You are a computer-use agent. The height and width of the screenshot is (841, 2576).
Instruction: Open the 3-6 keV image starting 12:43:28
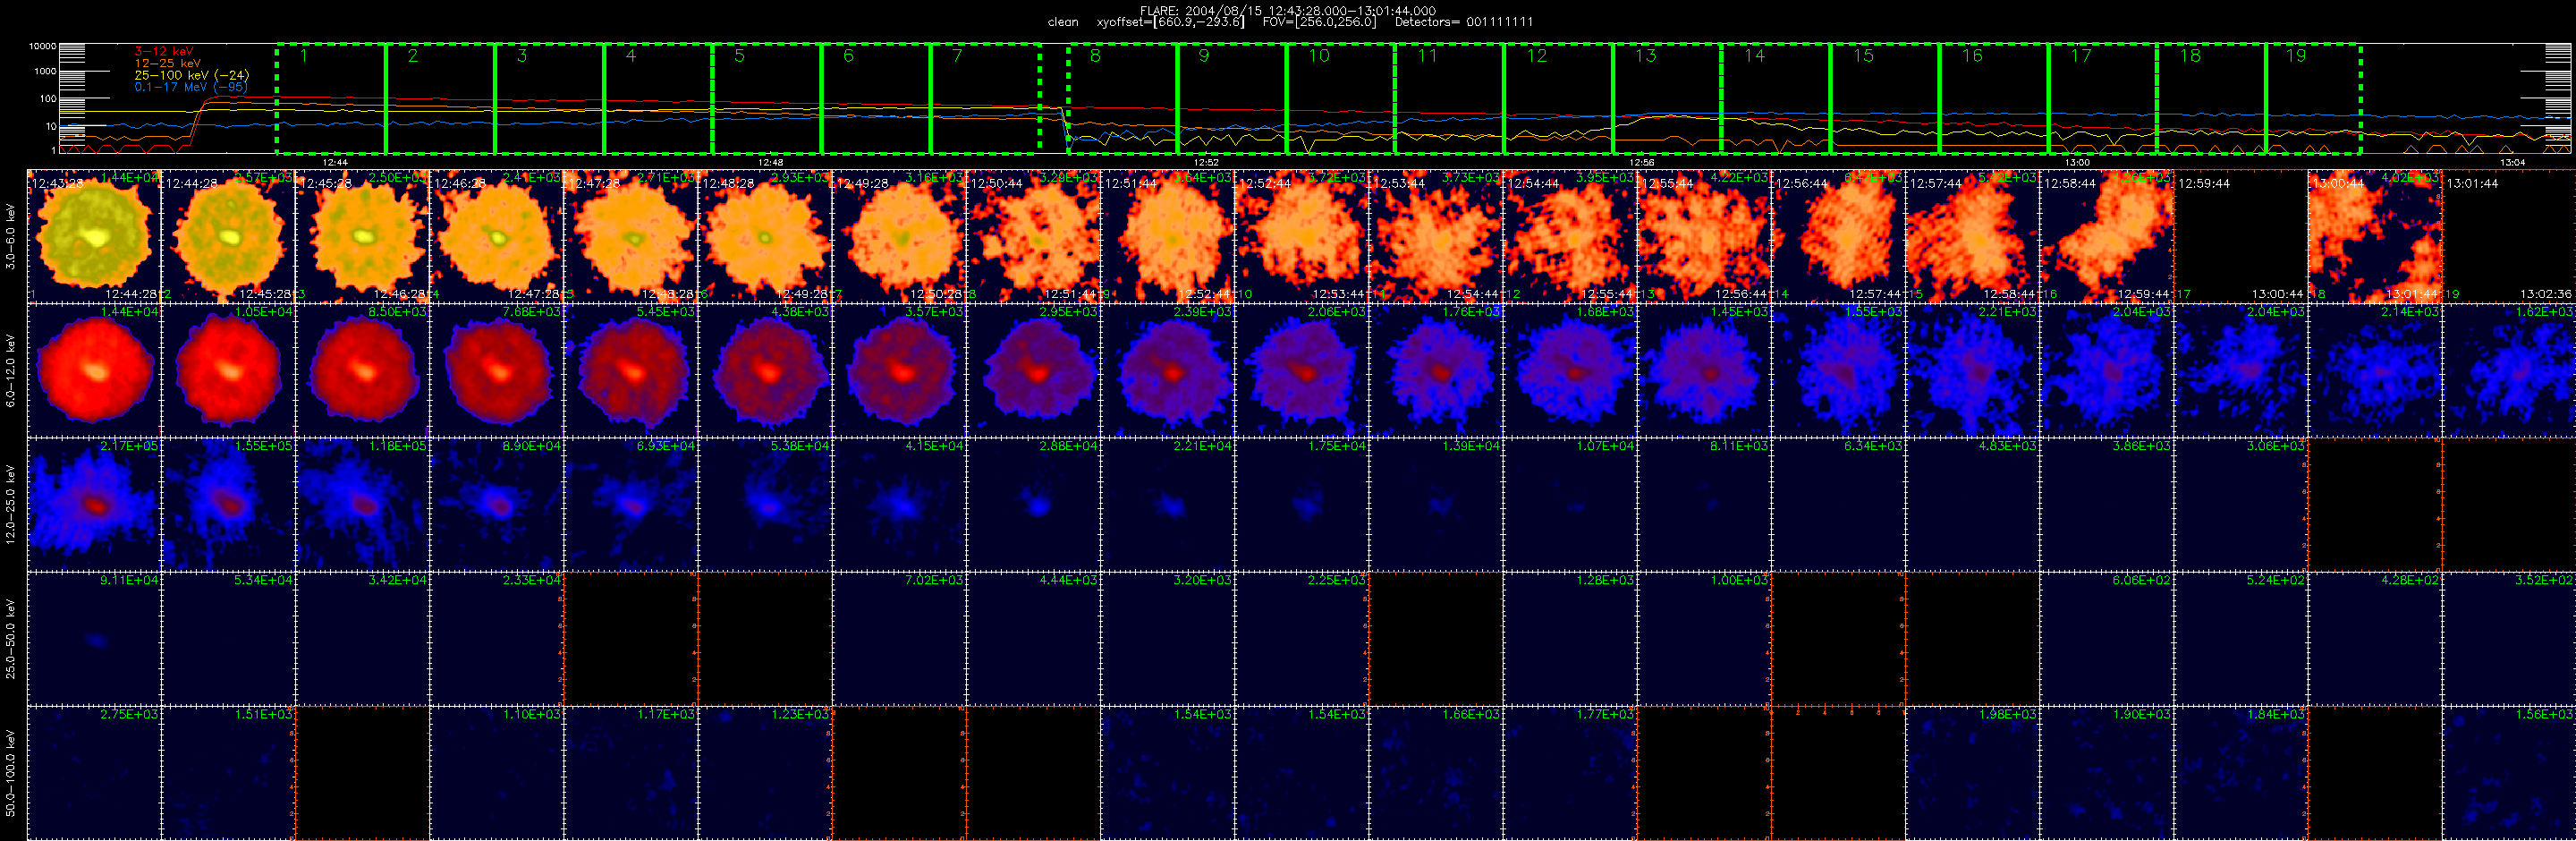94,236
